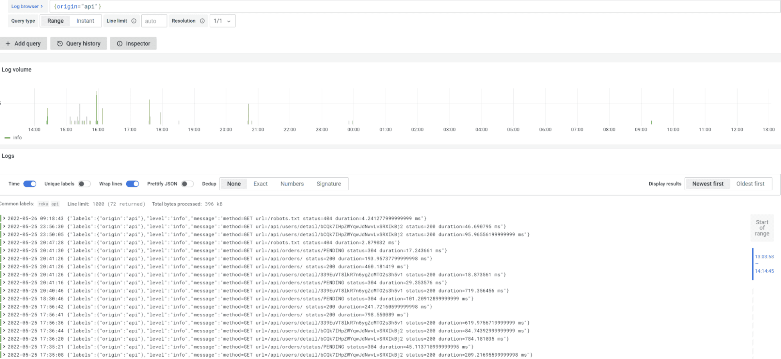The width and height of the screenshot is (781, 359).
Task: Click the api common label
Action: coord(55,204)
